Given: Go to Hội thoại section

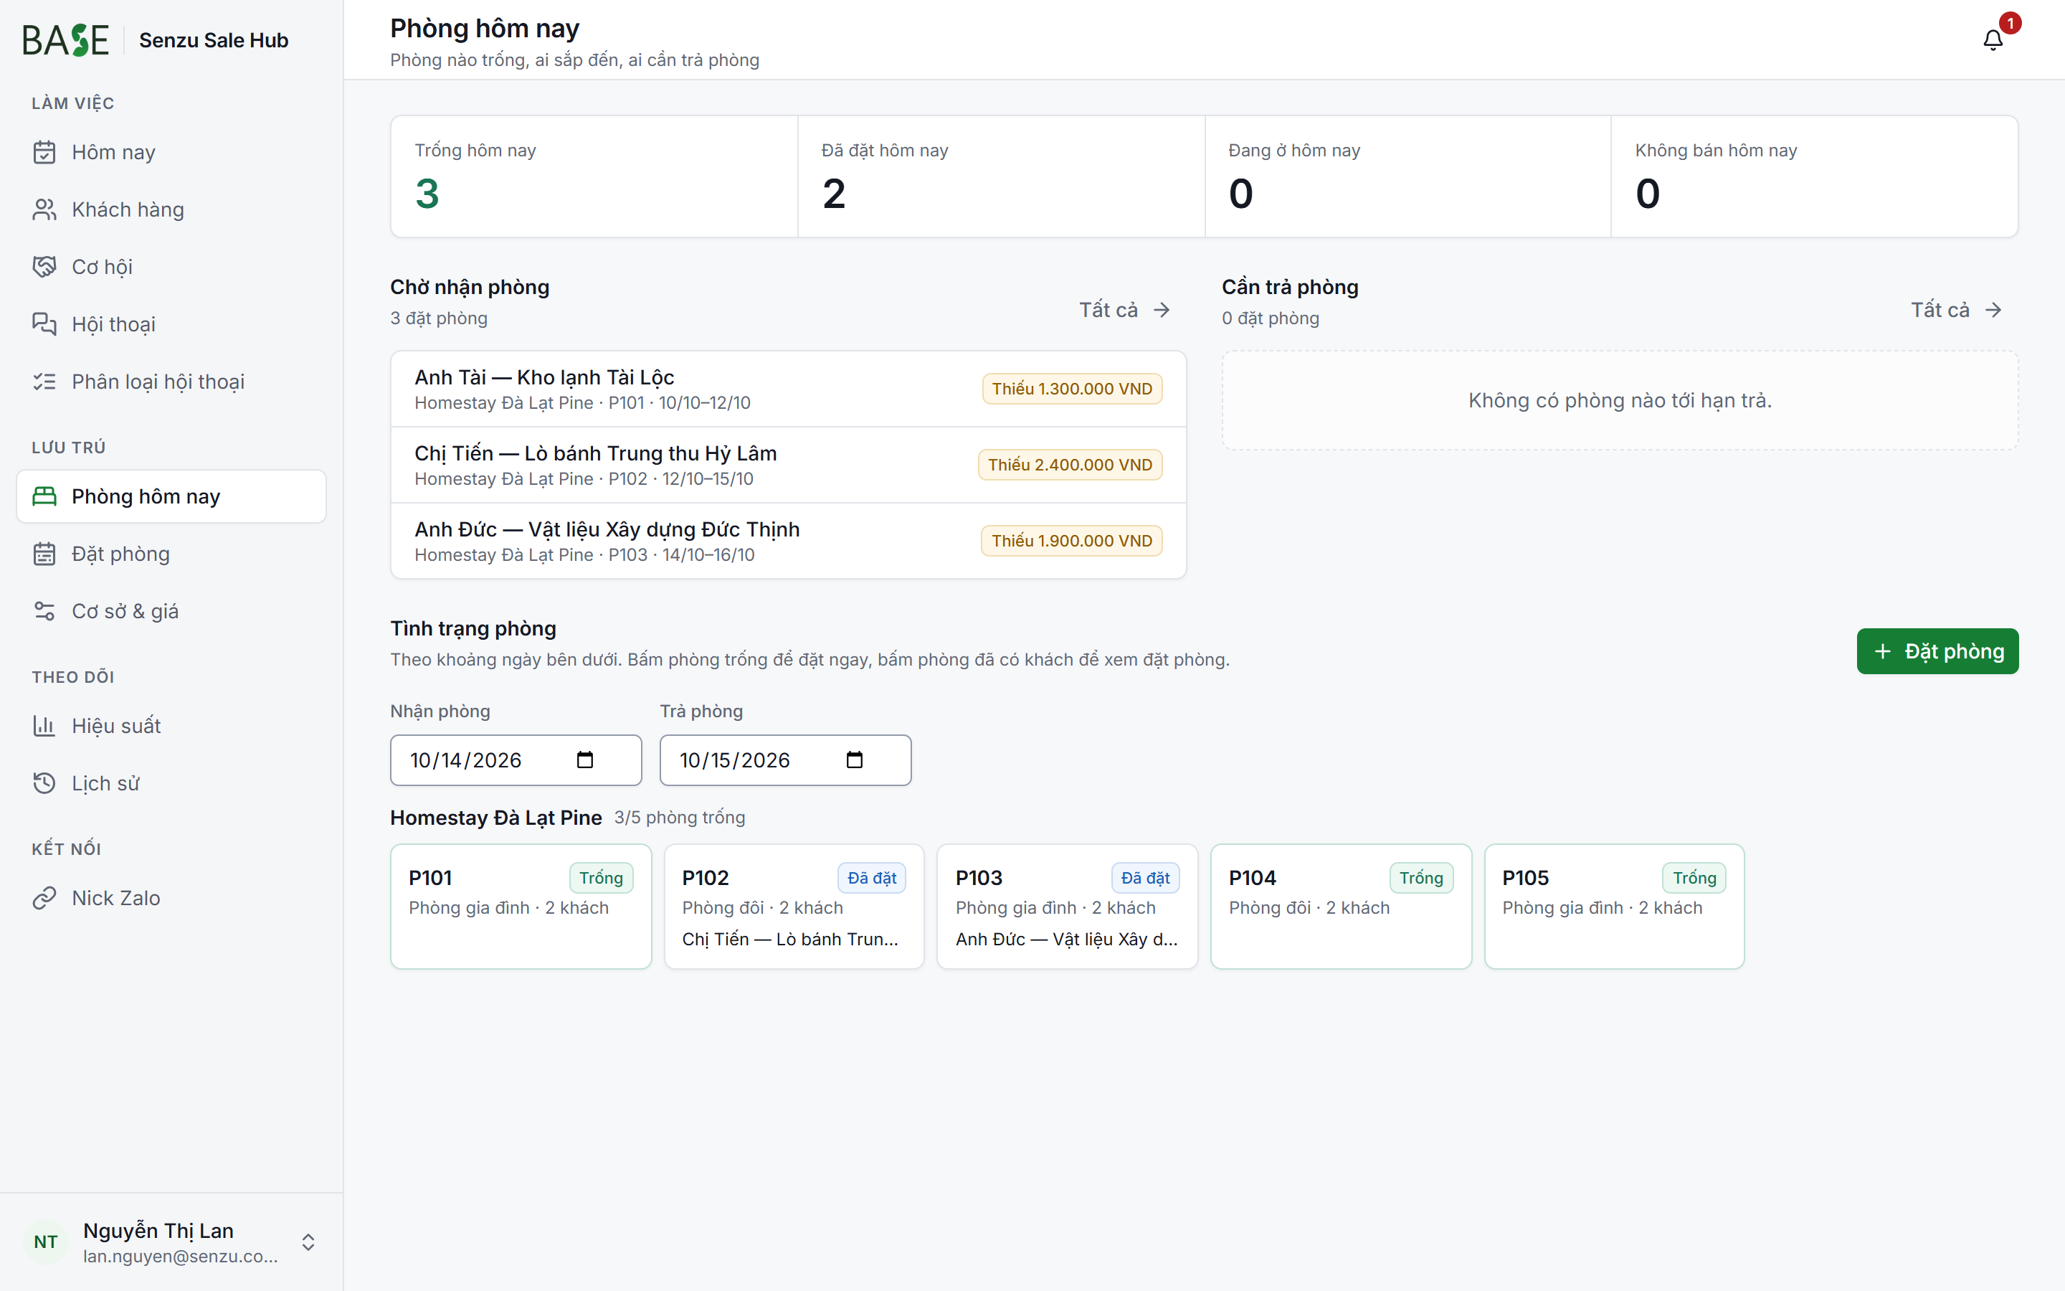Looking at the screenshot, I should pos(171,323).
